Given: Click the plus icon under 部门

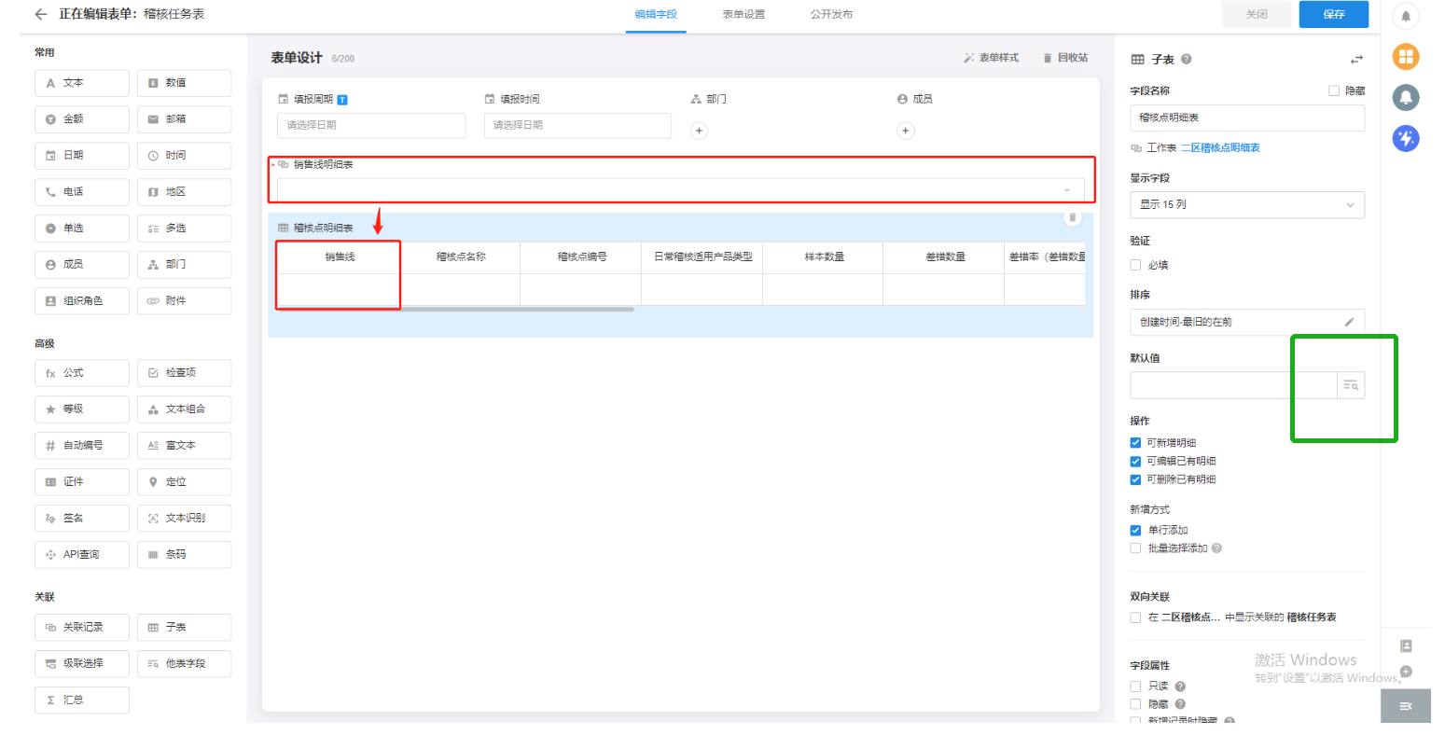Looking at the screenshot, I should tap(699, 131).
